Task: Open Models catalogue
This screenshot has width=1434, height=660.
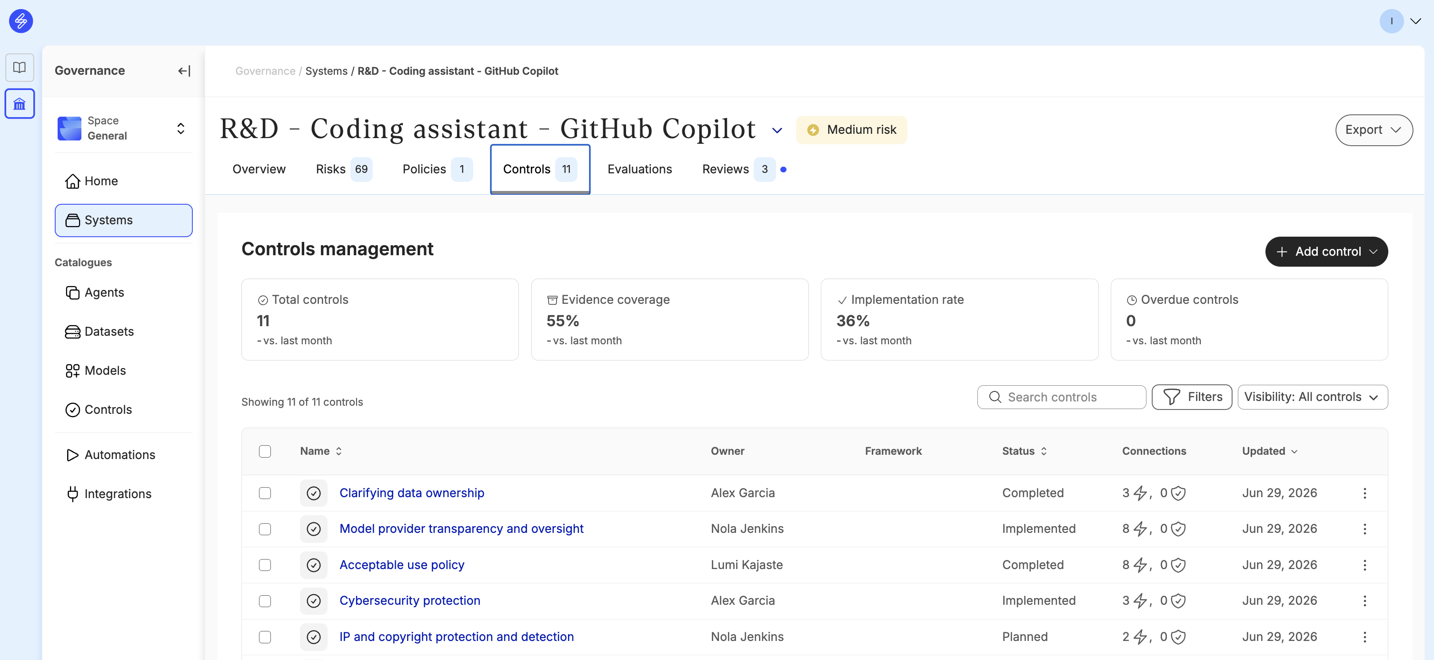Action: 124,370
